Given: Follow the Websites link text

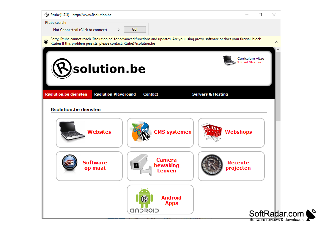Looking at the screenshot, I should pyautogui.click(x=99, y=132).
